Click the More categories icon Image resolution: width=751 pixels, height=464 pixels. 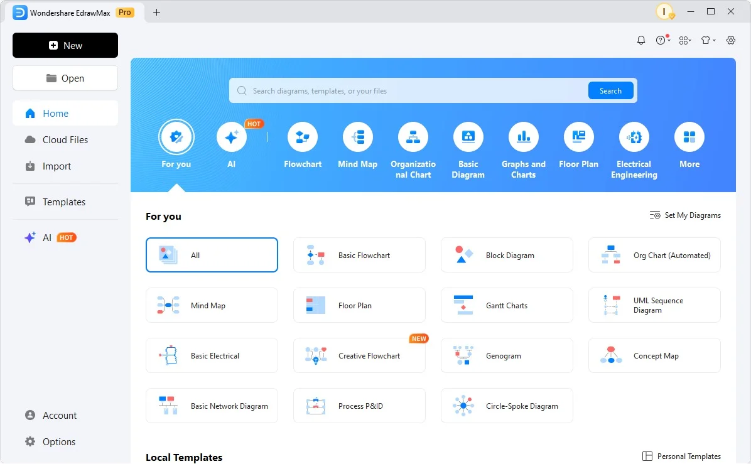tap(689, 137)
